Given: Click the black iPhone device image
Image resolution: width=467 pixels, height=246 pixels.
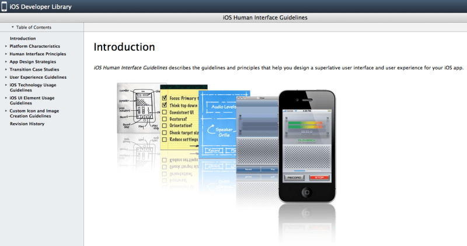Looking at the screenshot, I should click(x=307, y=146).
